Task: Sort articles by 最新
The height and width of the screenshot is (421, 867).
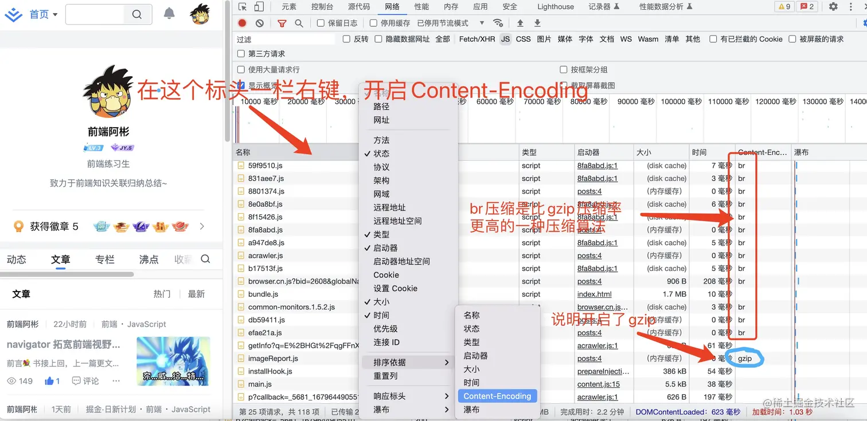Action: (x=196, y=294)
